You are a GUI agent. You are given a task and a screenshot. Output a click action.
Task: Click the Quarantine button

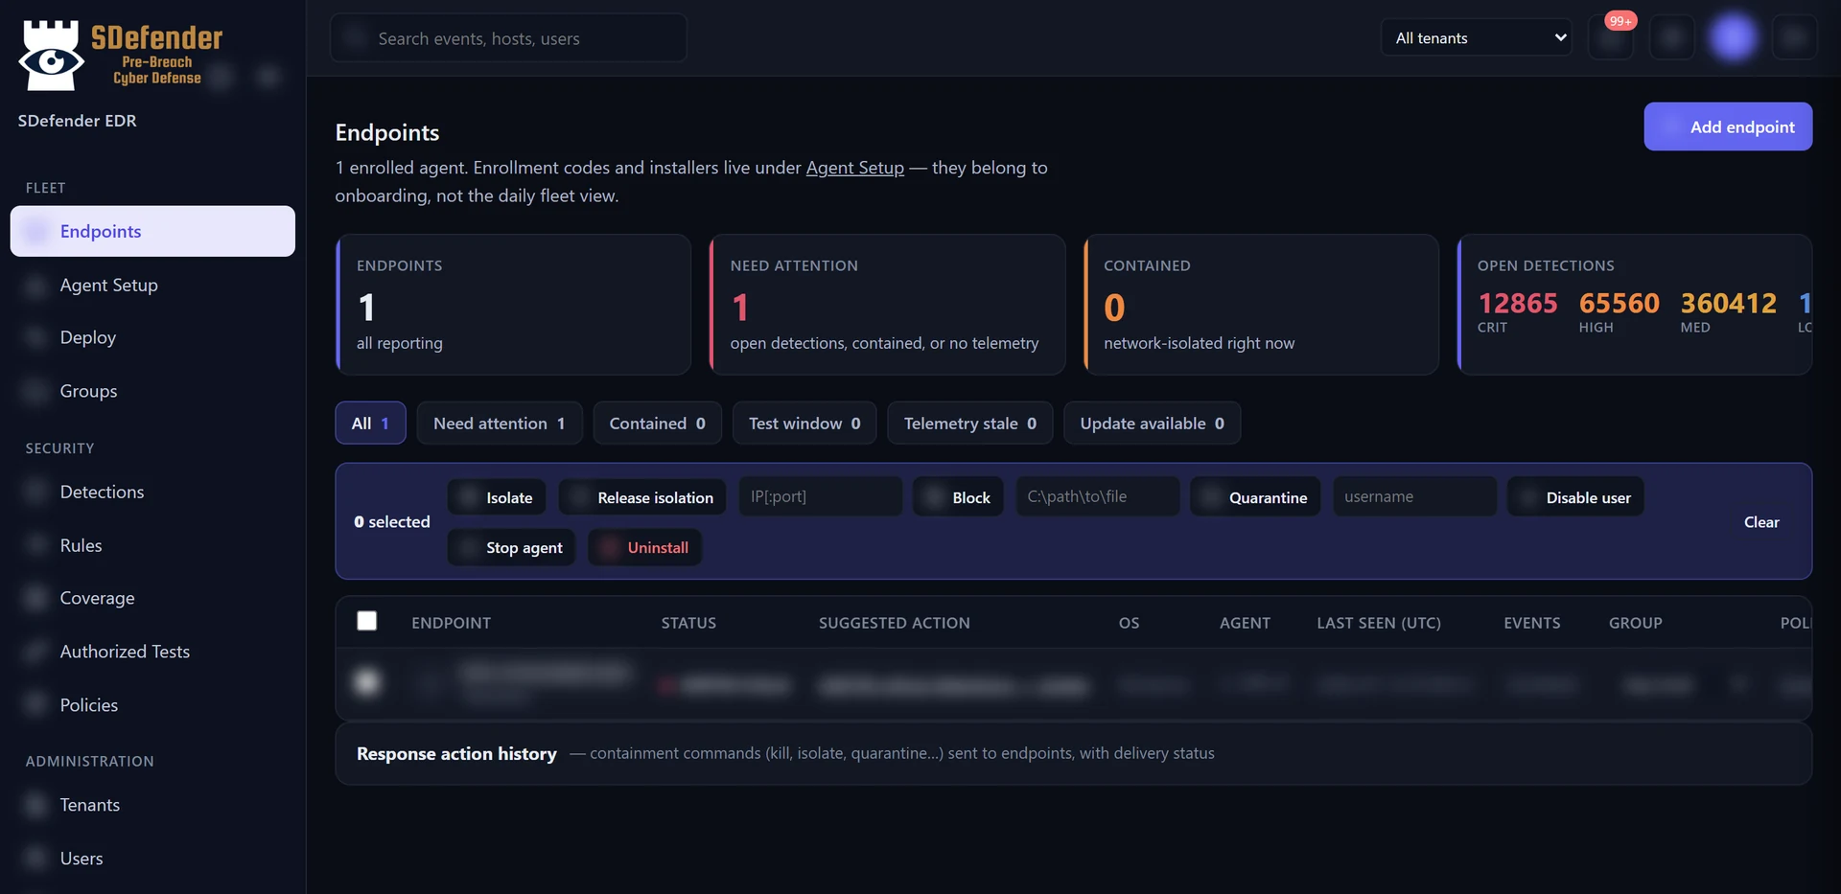coord(1255,497)
